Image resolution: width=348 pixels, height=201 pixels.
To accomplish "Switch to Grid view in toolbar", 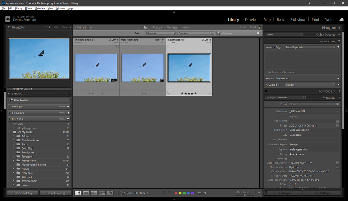I will click(x=77, y=193).
